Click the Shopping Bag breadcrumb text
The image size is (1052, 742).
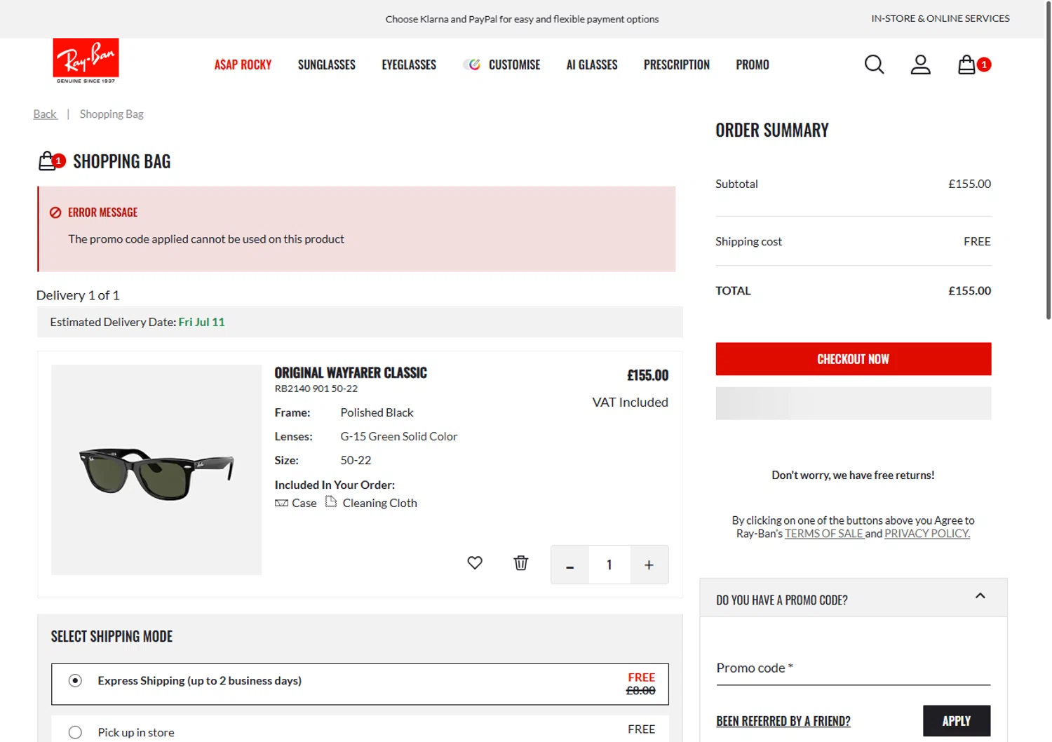tap(112, 114)
